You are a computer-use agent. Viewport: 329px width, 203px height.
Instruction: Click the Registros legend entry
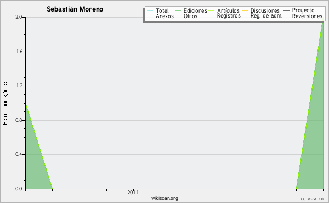(x=229, y=16)
